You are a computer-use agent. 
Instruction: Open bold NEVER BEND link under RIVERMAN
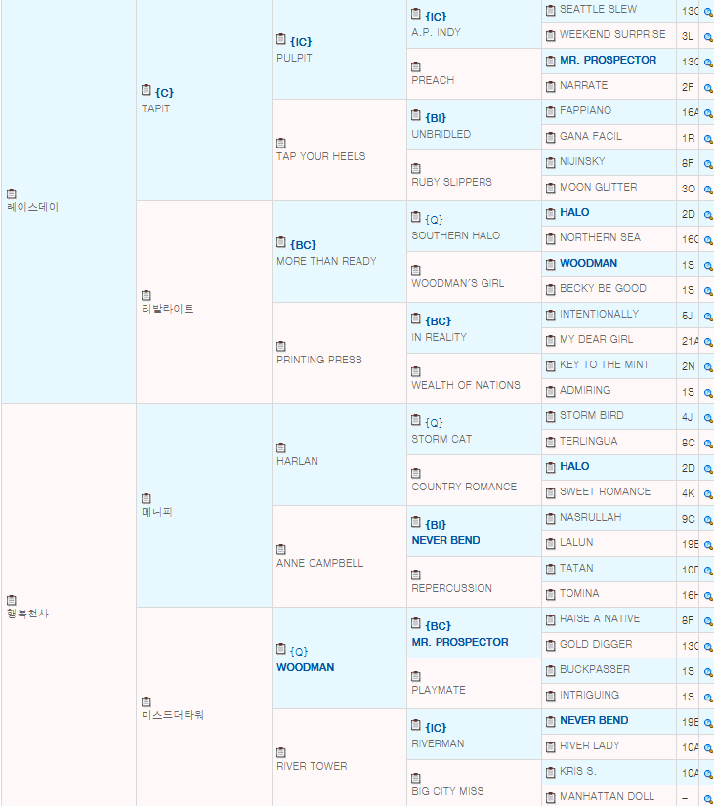[x=594, y=721]
